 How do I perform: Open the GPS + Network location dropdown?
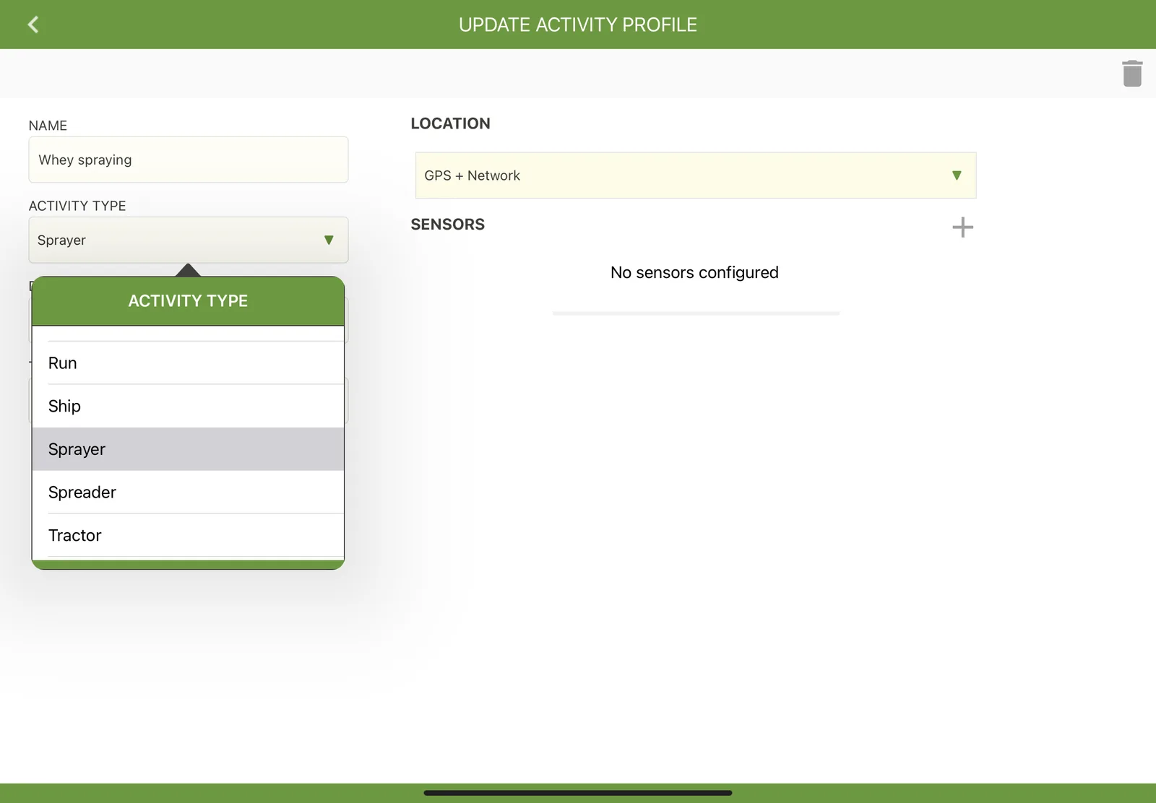(696, 175)
